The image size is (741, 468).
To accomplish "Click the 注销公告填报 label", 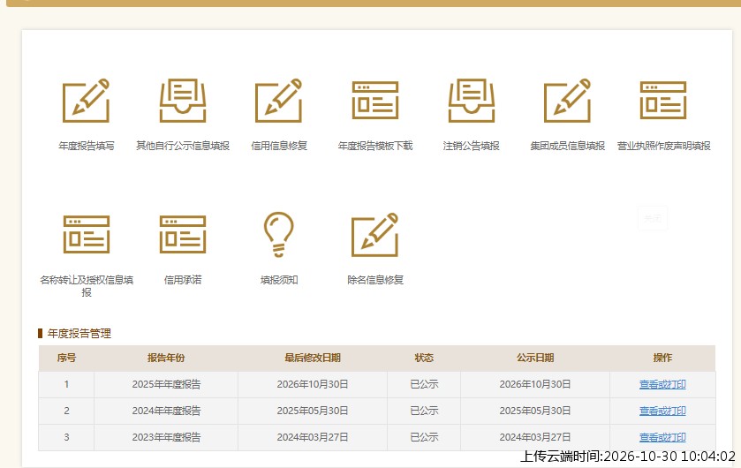I will [471, 146].
